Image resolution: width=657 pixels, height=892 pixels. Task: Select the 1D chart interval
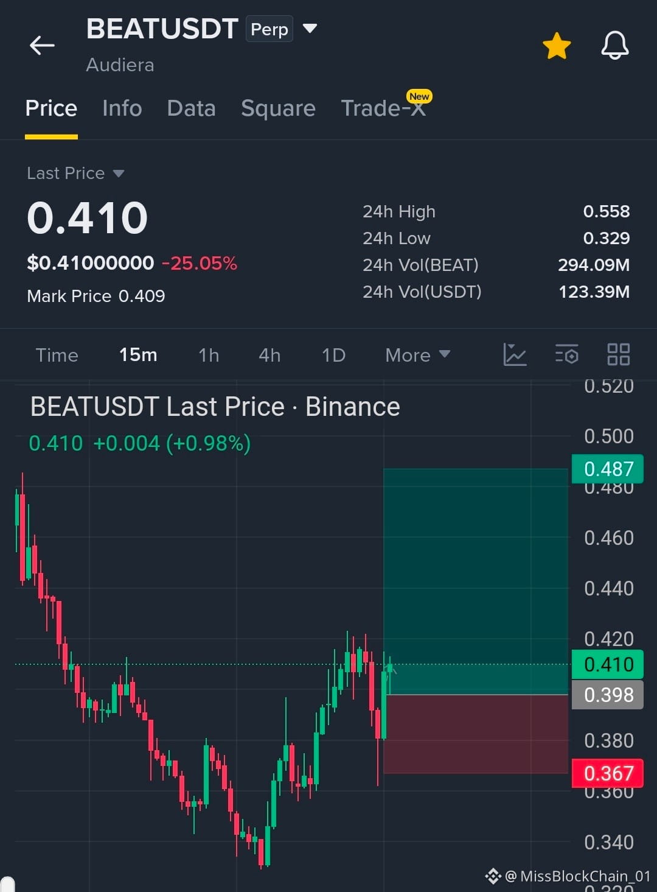tap(333, 355)
